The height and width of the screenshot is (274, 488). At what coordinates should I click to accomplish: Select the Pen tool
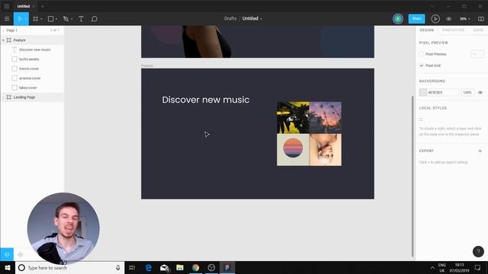(x=66, y=19)
